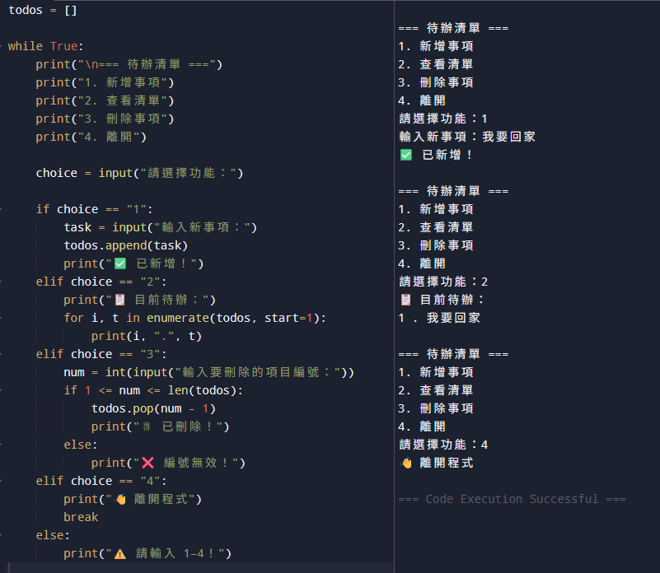Click the output line '1 . 我要回家'
Viewport: 660px width, 573px height.
439,318
